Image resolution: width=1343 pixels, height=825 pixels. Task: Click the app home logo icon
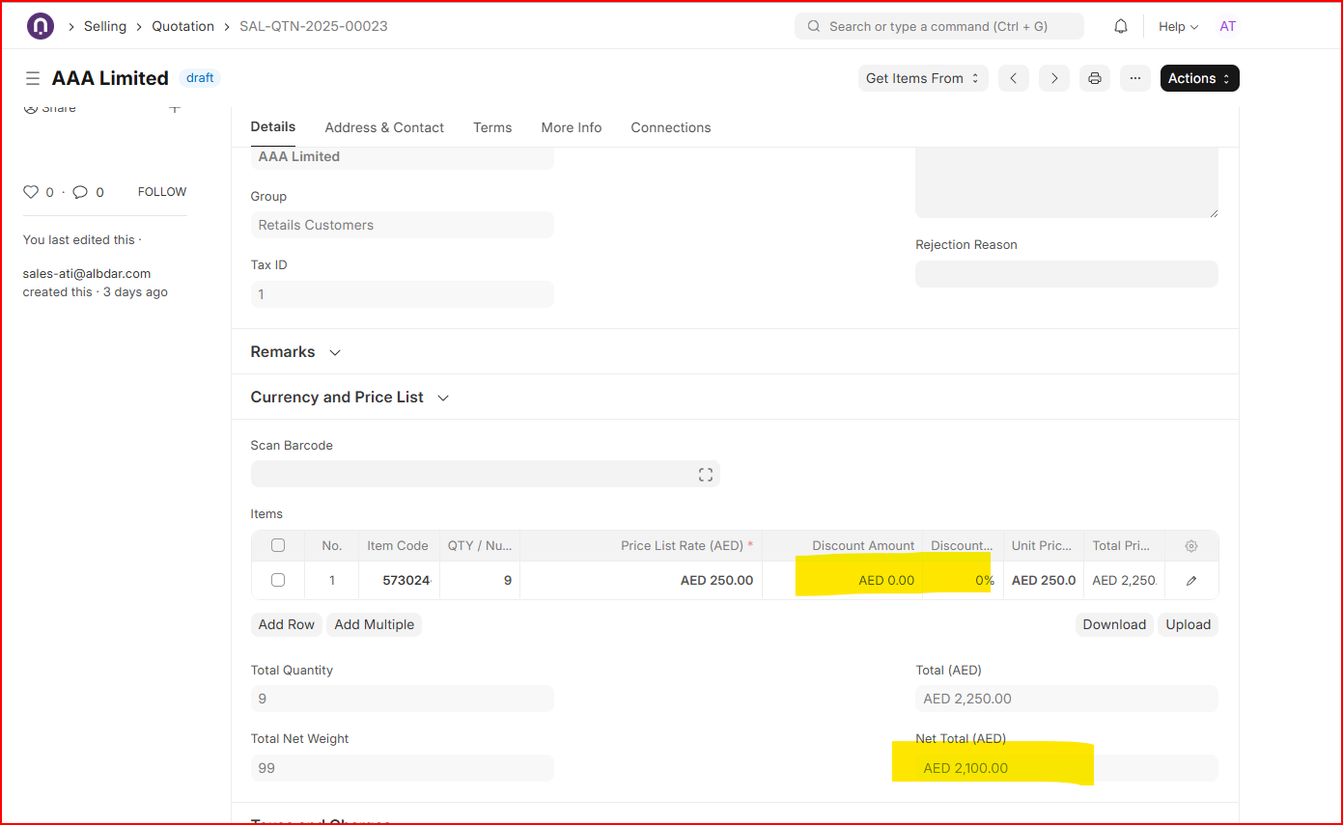tap(41, 26)
